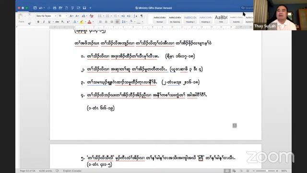This screenshot has width=307, height=173.
Task: Open the sidebar/navigation icon in title bar
Action: click(35, 8)
